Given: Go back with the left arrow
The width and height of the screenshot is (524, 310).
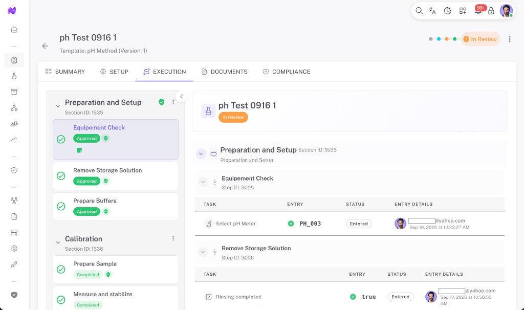Looking at the screenshot, I should pyautogui.click(x=45, y=46).
